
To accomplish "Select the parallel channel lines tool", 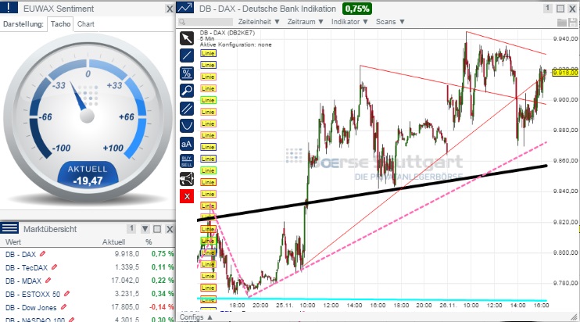I will point(187,109).
